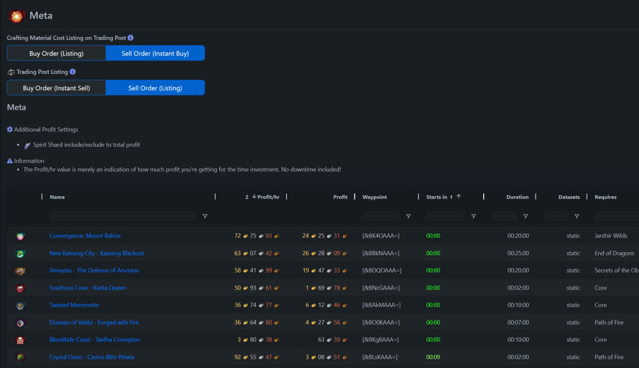Open Amnytas - The Defense of Amnytas link

tap(94, 271)
